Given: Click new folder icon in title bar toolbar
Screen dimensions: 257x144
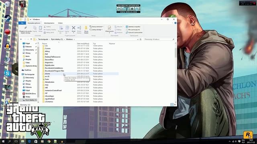Looking at the screenshot, I should (x=28, y=20).
